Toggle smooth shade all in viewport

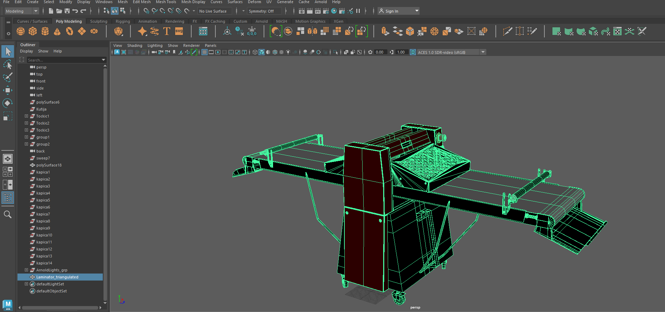pos(262,52)
